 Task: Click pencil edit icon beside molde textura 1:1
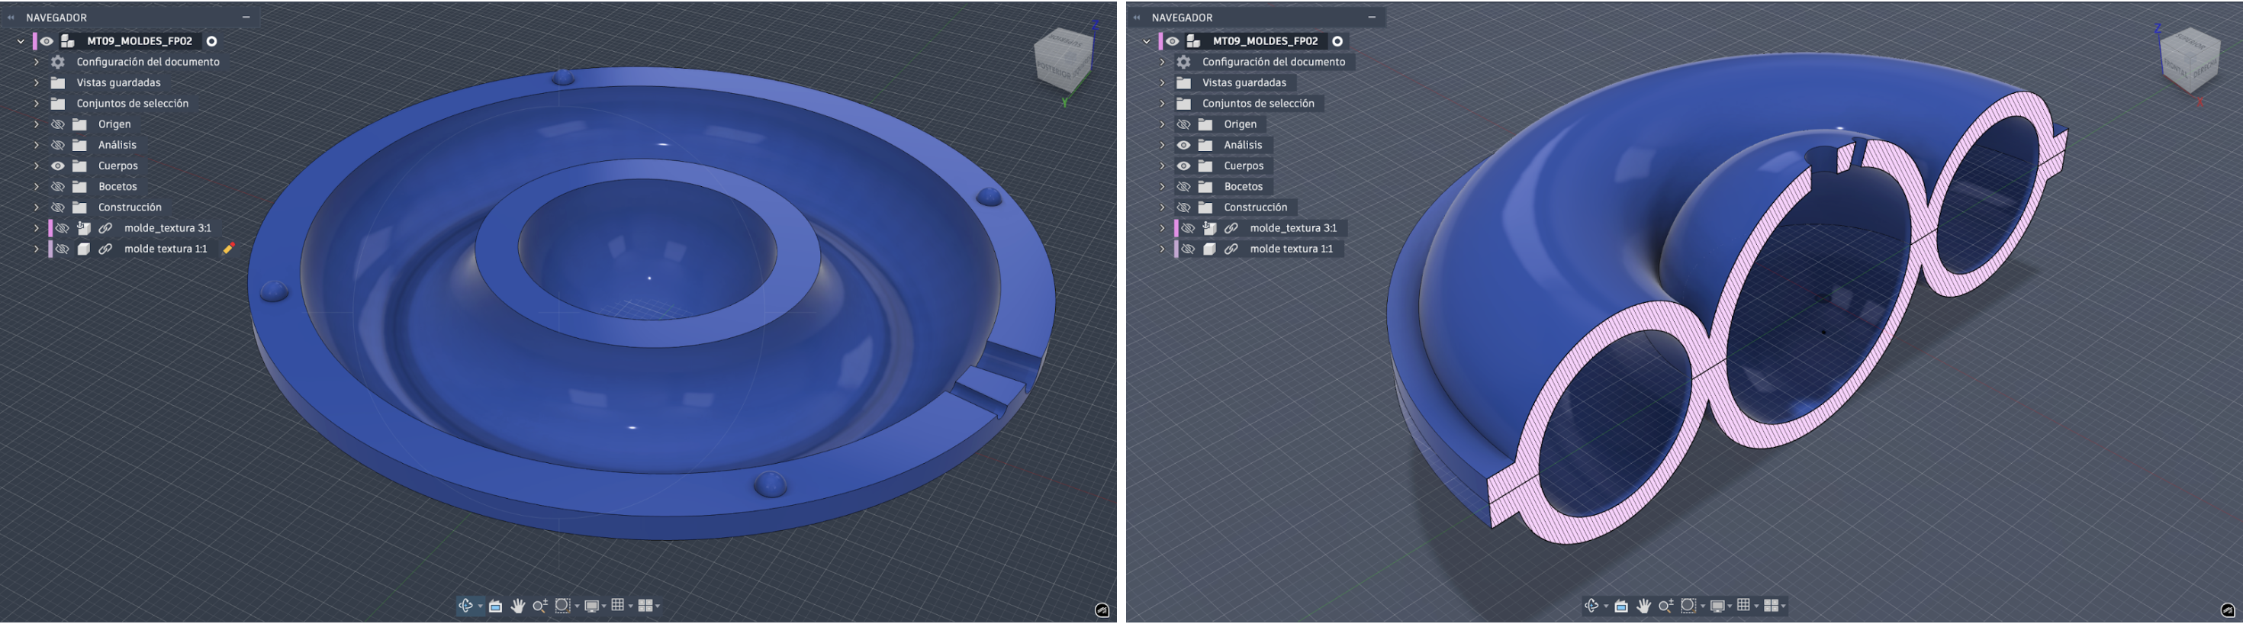point(229,249)
